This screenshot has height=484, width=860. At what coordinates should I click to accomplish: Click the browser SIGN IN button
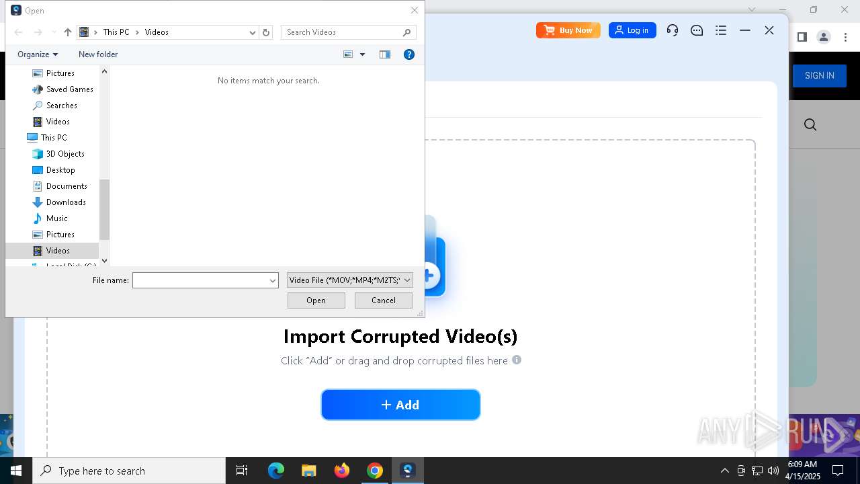[820, 75]
